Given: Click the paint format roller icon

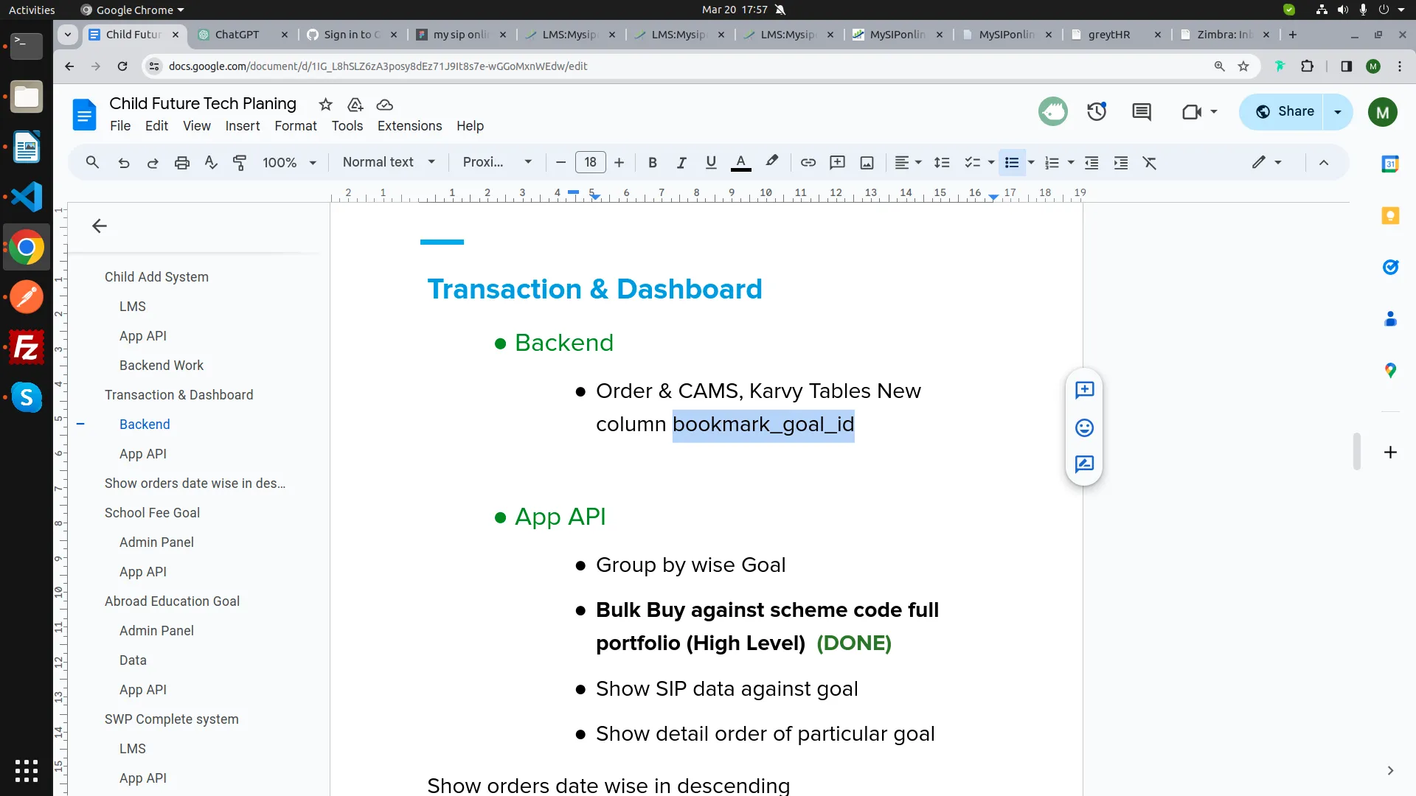Looking at the screenshot, I should (x=240, y=163).
